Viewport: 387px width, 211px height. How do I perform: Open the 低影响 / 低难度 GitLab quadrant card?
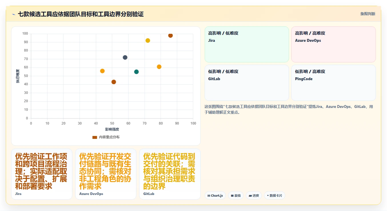(247, 83)
